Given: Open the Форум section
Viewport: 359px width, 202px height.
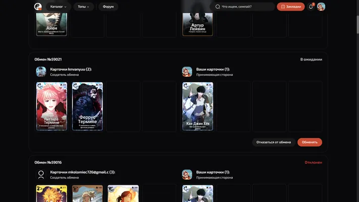Looking at the screenshot, I should click(108, 7).
